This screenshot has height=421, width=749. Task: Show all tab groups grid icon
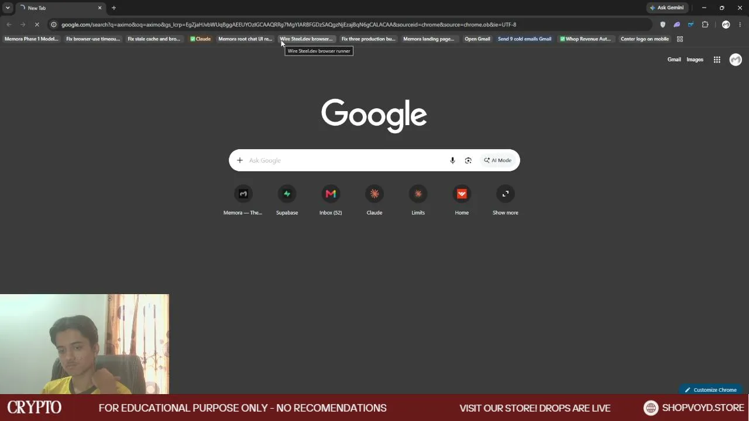[680, 39]
